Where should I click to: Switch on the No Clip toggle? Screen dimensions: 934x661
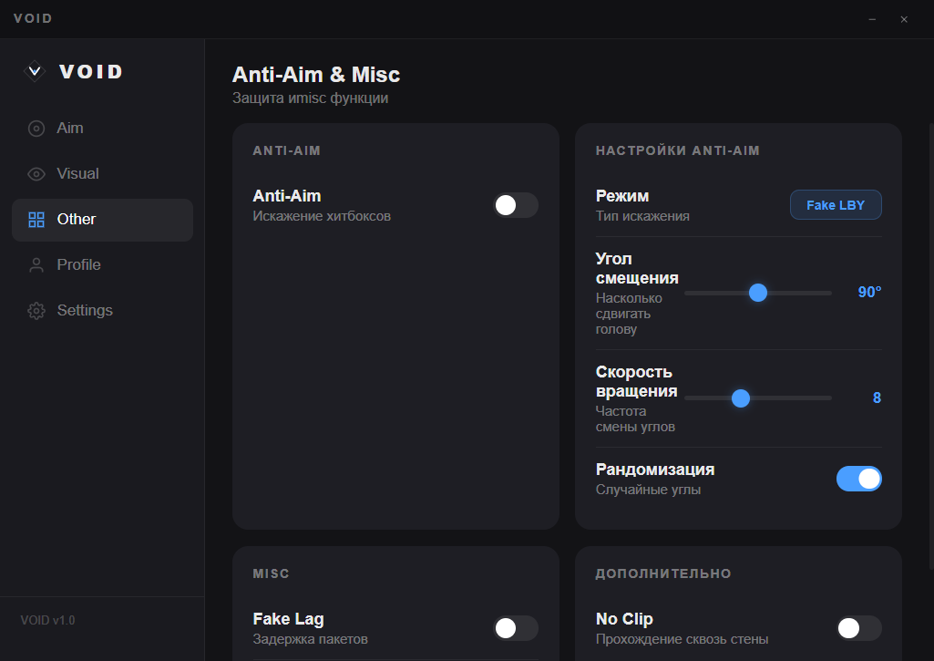click(859, 628)
